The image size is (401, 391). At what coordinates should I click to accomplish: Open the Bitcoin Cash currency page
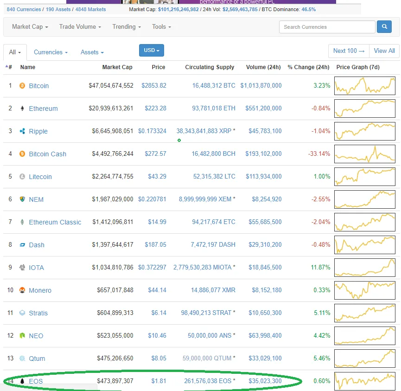[x=48, y=154]
